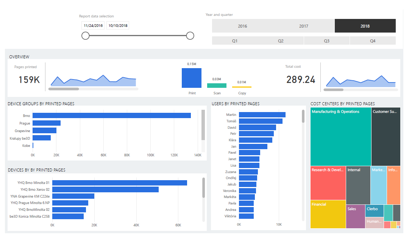Click the blue Print column bar

(192, 78)
